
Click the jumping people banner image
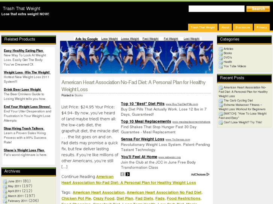(x=136, y=57)
